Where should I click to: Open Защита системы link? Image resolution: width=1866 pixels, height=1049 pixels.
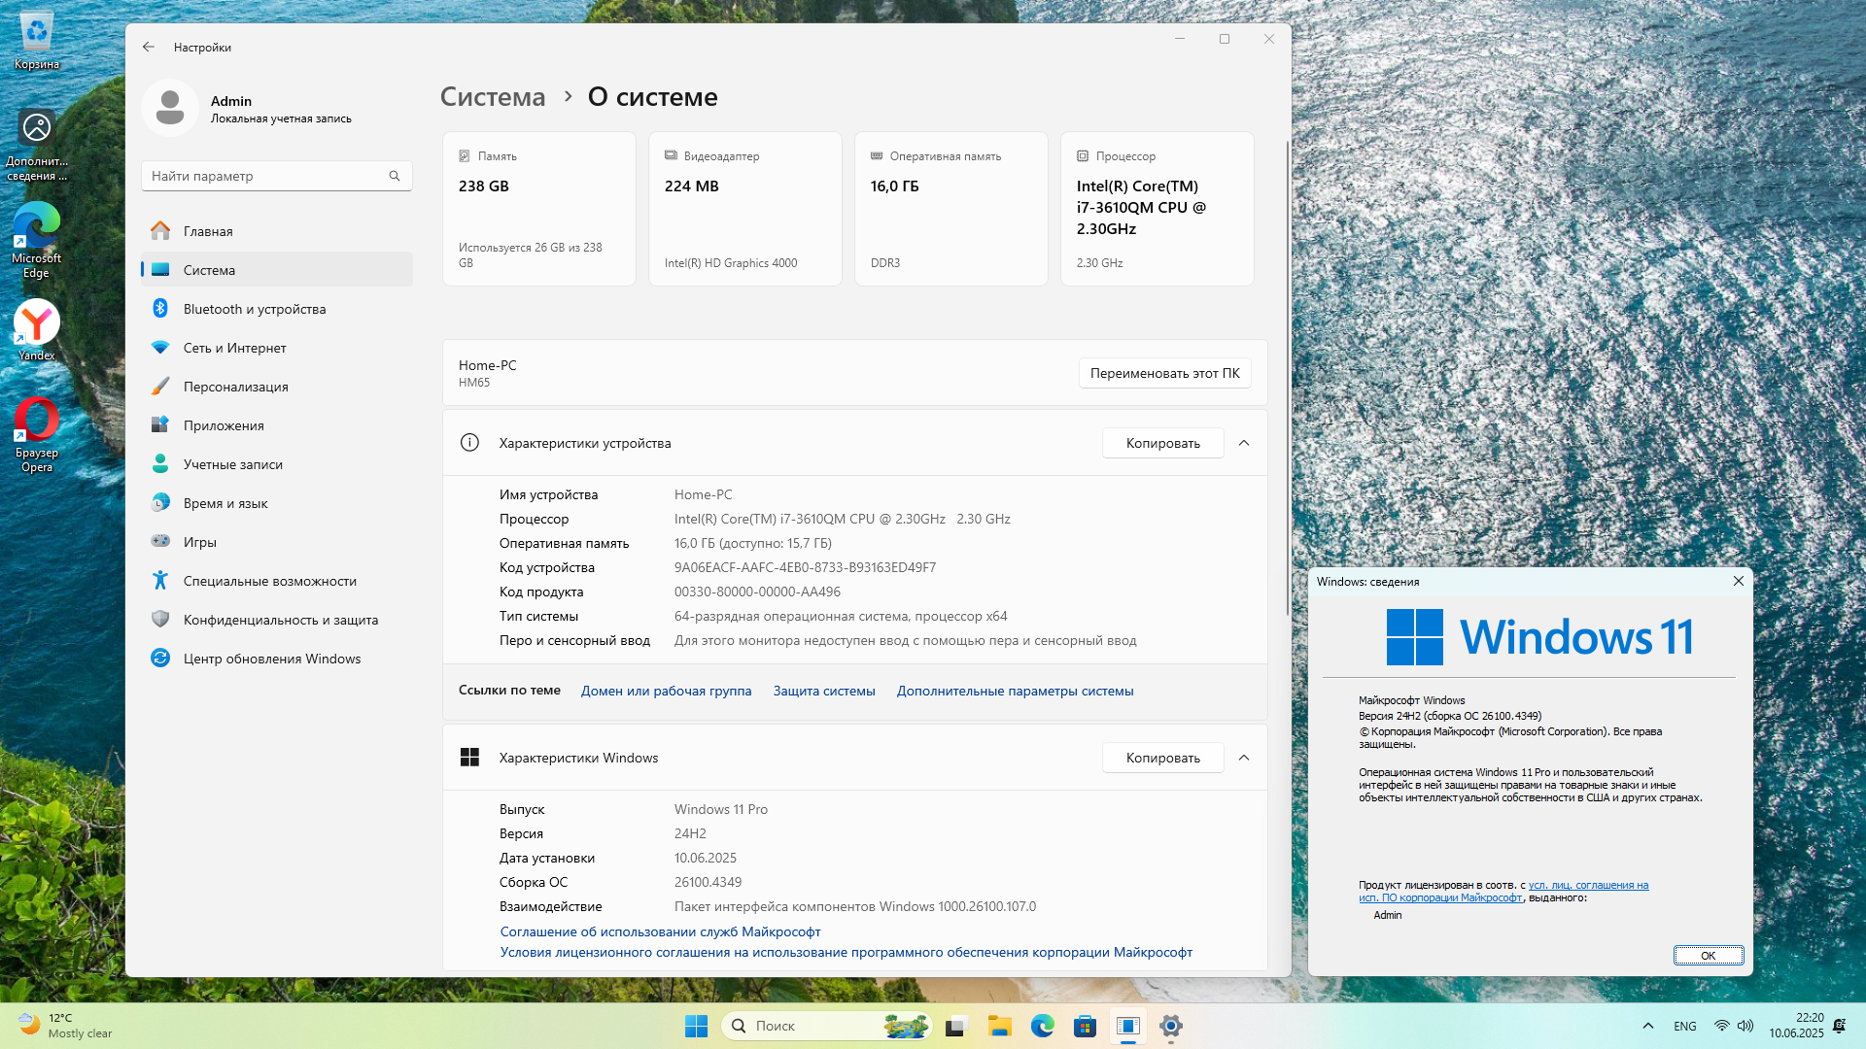coord(824,691)
